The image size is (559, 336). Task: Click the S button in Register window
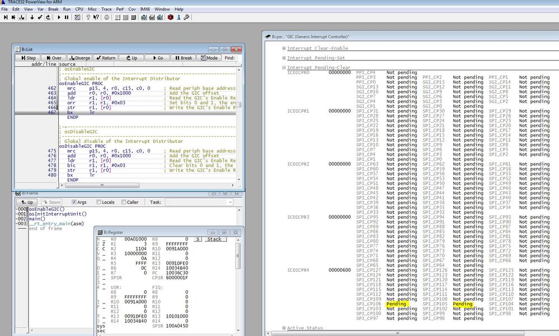pyautogui.click(x=198, y=239)
